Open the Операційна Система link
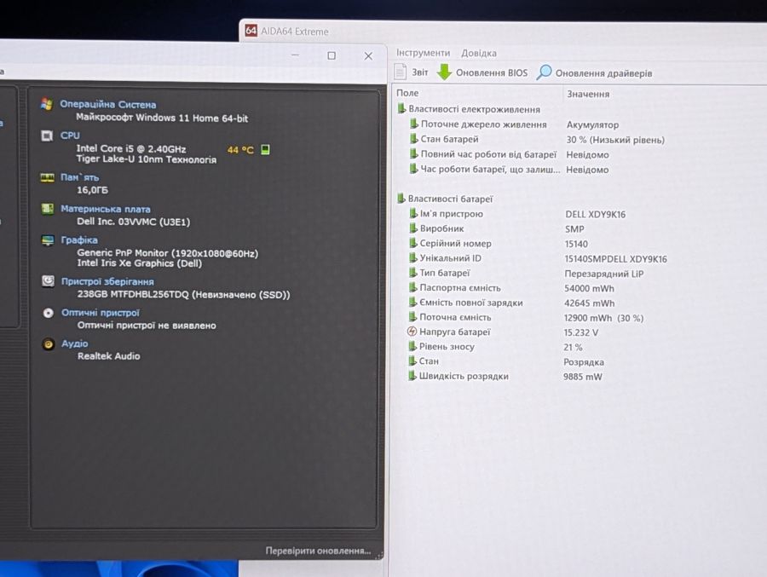Screen dimensions: 767x577 (108, 104)
